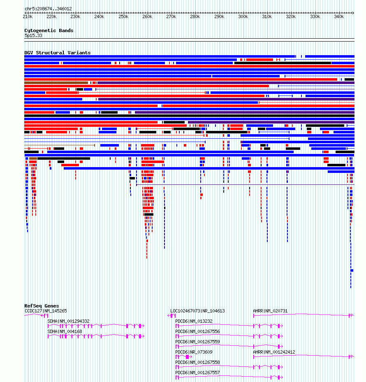Click the 270k ruler position label
Screen dimensions: 366x382
pos(171,16)
